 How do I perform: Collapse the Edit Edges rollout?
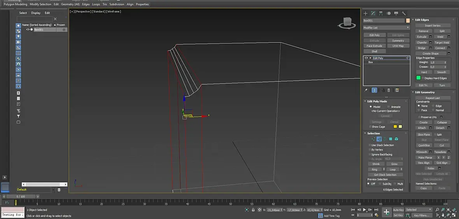click(422, 20)
